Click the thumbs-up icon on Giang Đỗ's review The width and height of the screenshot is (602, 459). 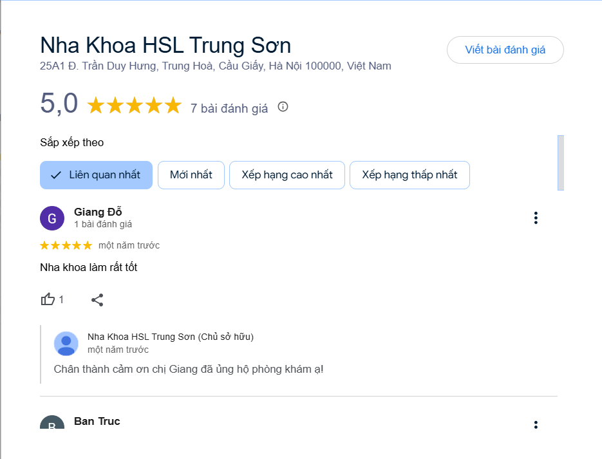click(47, 299)
